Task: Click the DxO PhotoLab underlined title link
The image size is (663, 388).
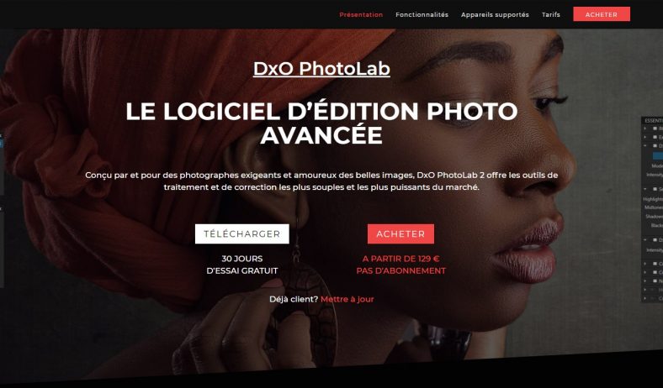Action: pyautogui.click(x=321, y=68)
